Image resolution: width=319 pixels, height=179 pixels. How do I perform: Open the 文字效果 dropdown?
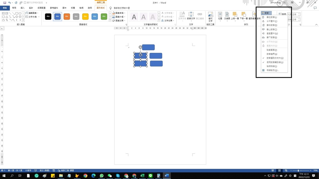168,21
